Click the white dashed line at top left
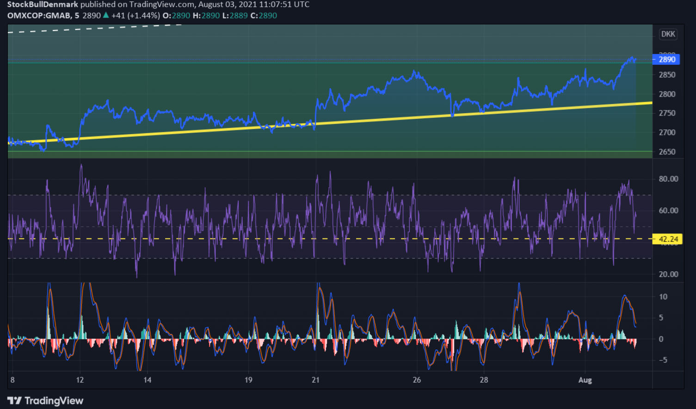This screenshot has width=696, height=409. (95, 29)
